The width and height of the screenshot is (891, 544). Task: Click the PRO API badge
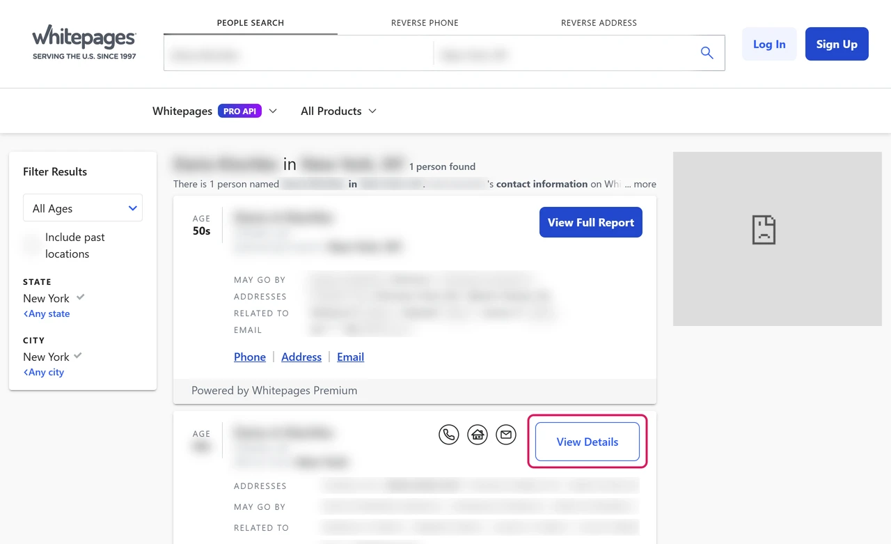[239, 111]
